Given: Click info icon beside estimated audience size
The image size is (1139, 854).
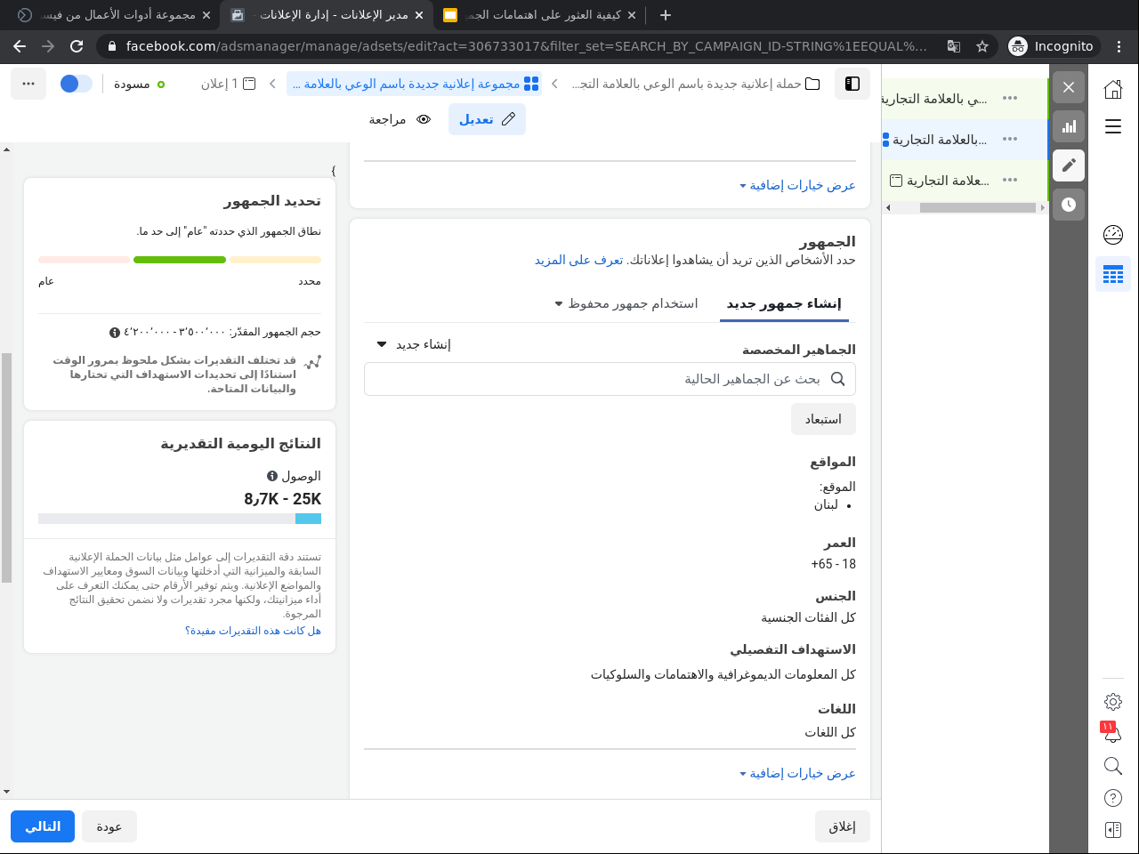Looking at the screenshot, I should click(115, 333).
